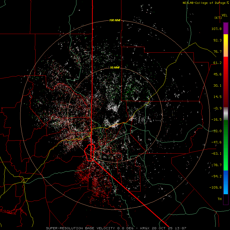Click the 92.3 scale value
The width and height of the screenshot is (230, 230).
[217, 40]
